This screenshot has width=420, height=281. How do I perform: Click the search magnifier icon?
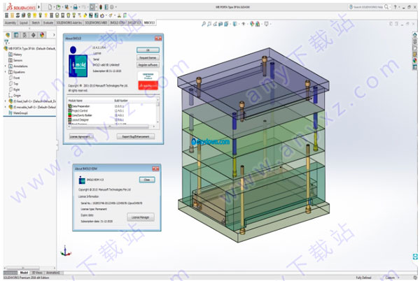coord(386,7)
